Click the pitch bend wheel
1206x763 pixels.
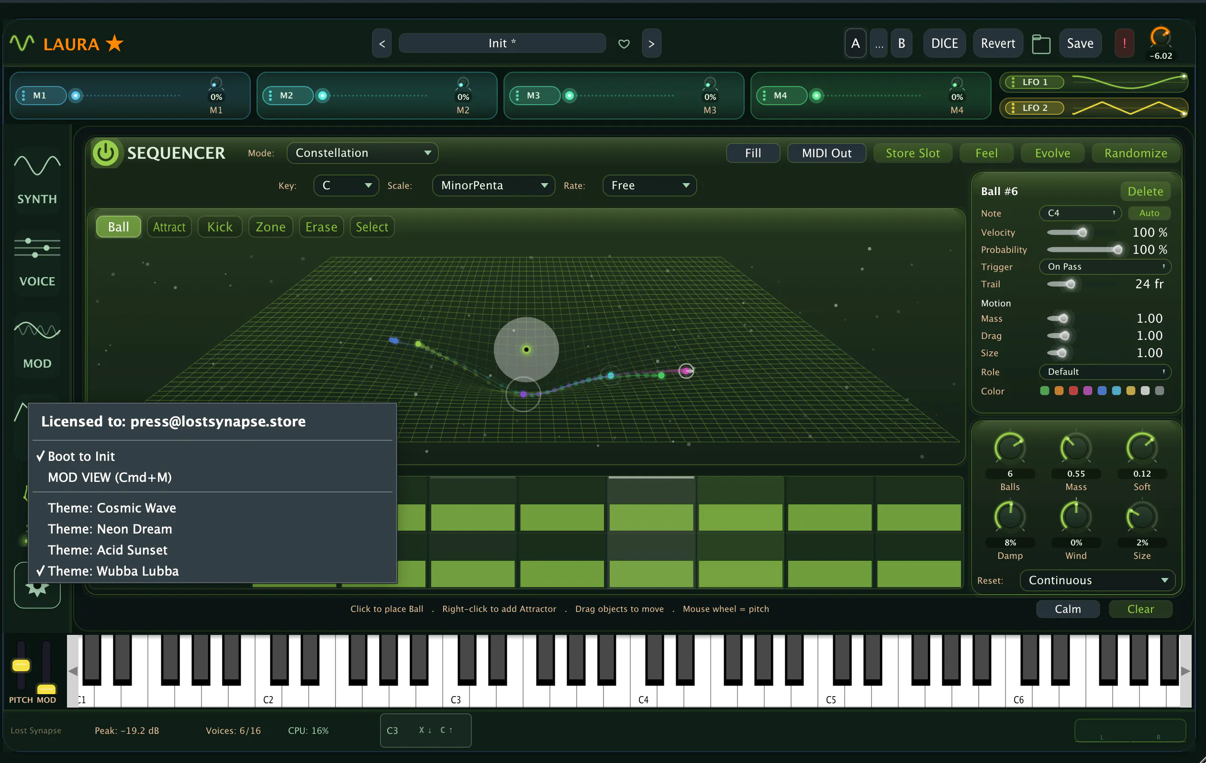click(21, 665)
